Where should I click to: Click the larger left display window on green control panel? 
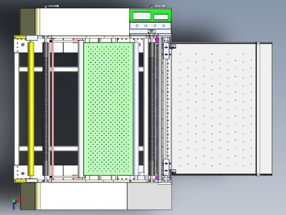tap(141, 16)
